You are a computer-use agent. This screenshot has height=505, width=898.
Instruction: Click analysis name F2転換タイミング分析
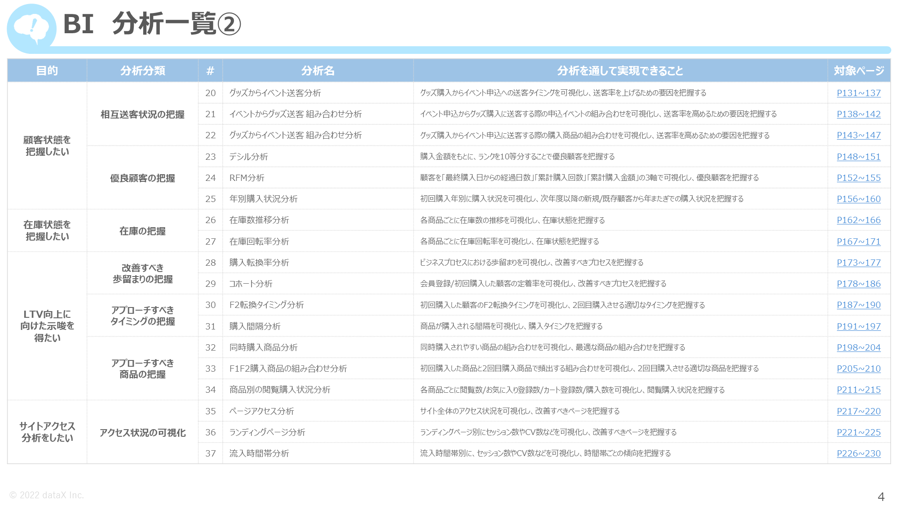tap(267, 305)
